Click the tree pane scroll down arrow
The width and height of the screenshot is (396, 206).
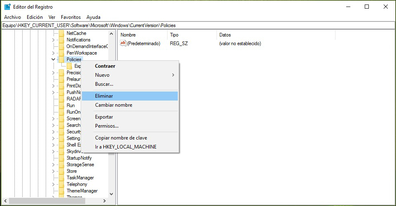(x=111, y=194)
